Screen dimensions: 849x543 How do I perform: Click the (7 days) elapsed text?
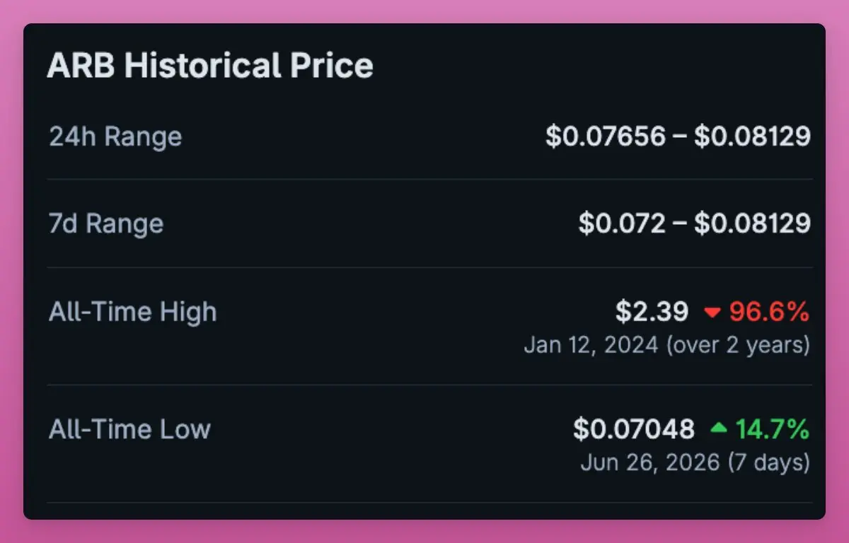(768, 462)
